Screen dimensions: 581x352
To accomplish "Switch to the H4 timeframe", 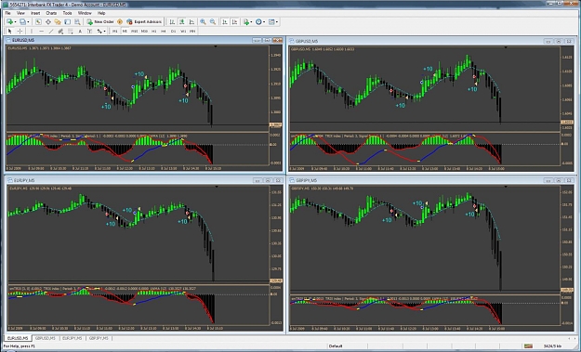I will 164,31.
